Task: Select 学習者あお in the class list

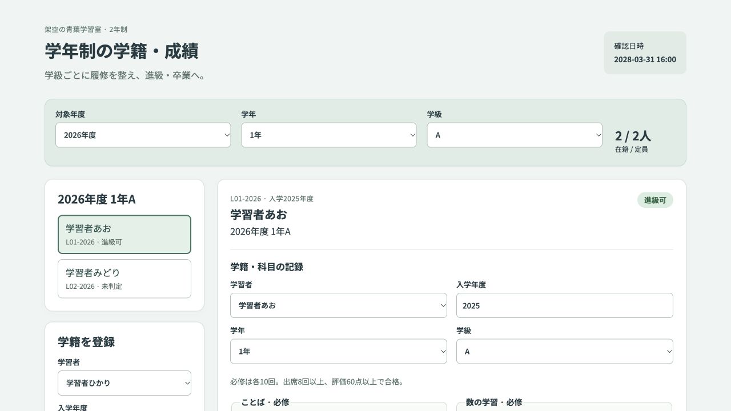Action: pyautogui.click(x=124, y=235)
